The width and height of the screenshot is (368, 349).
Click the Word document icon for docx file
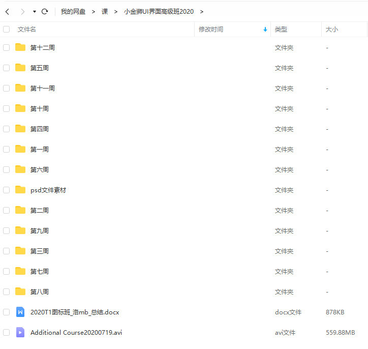pyautogui.click(x=20, y=312)
